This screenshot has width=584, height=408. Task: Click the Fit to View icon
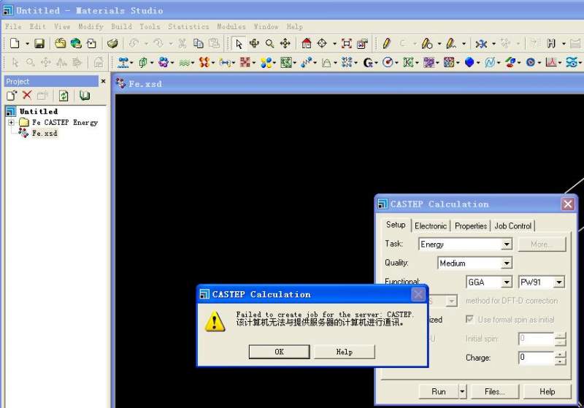tap(346, 44)
